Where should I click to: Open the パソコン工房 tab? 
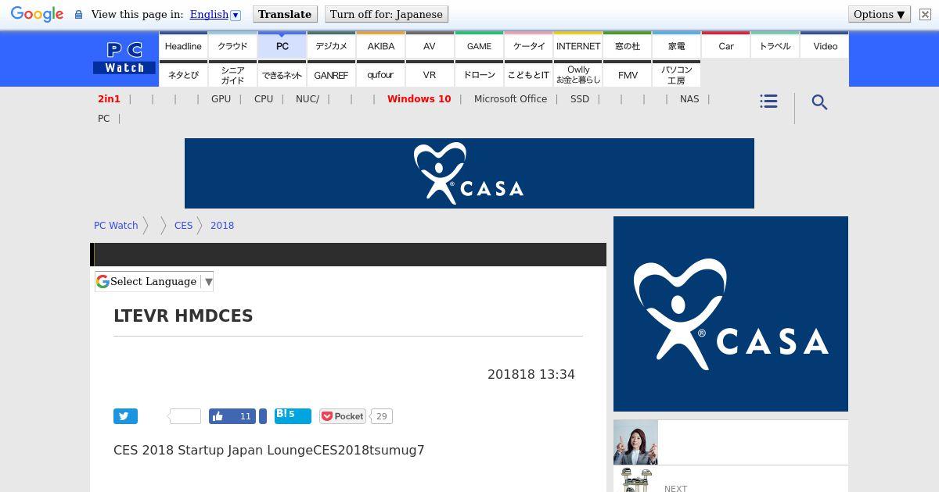point(676,74)
